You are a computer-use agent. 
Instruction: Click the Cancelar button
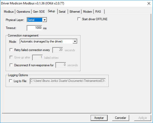click(120, 118)
